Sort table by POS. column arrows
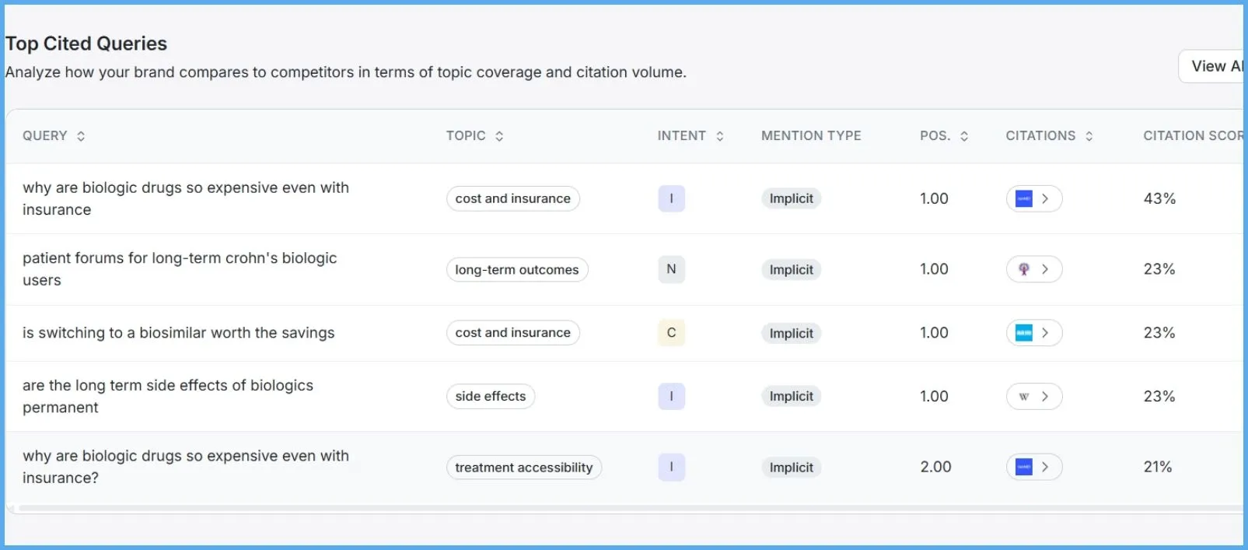 pyautogui.click(x=964, y=136)
